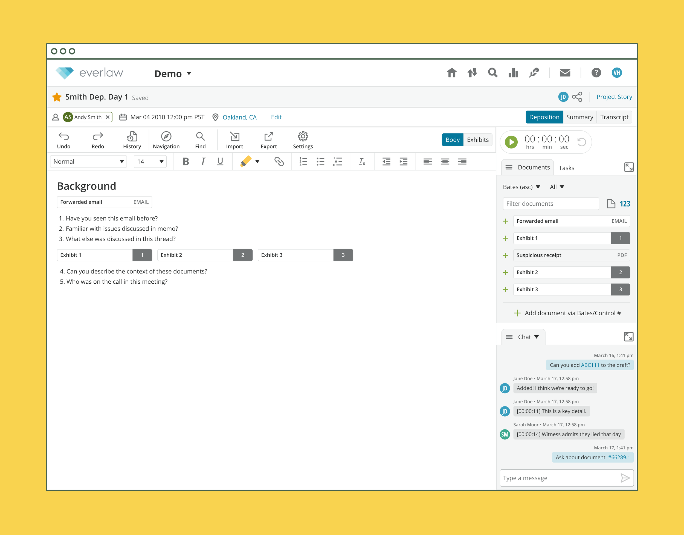Open the analytics bar chart icon
684x535 pixels.
point(513,73)
